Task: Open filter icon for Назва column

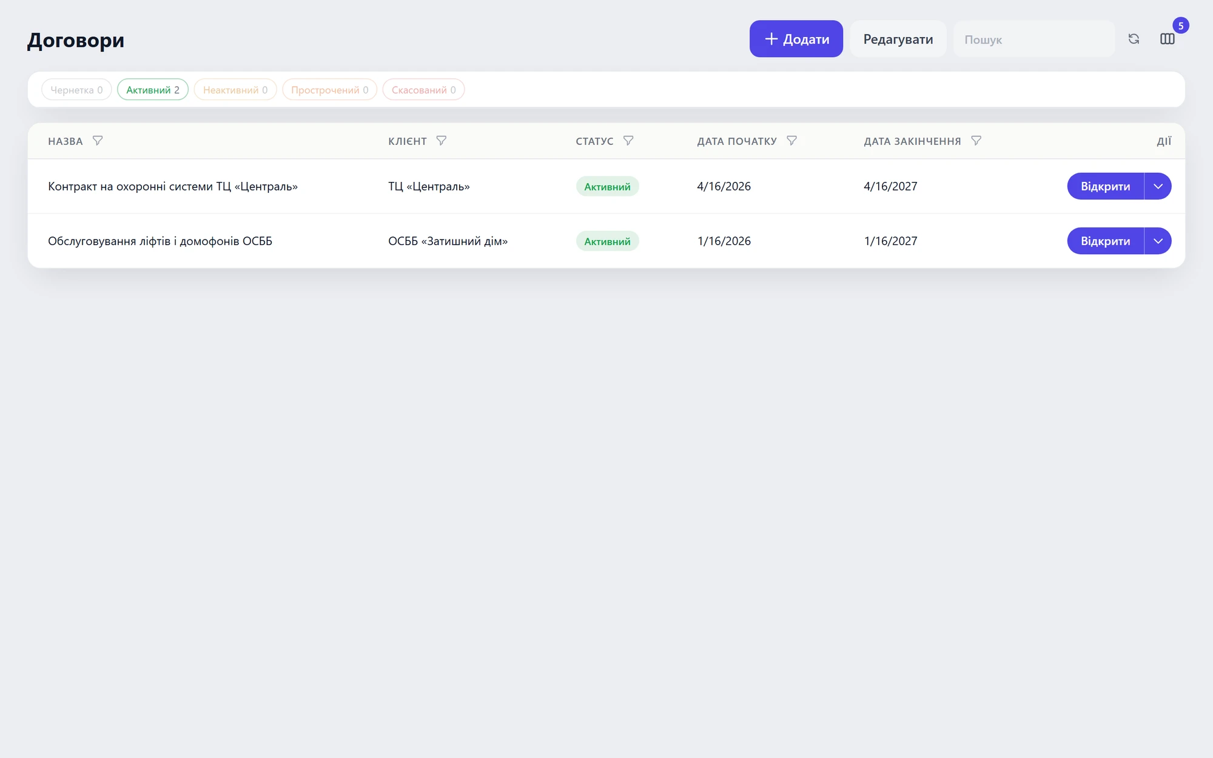Action: click(98, 141)
